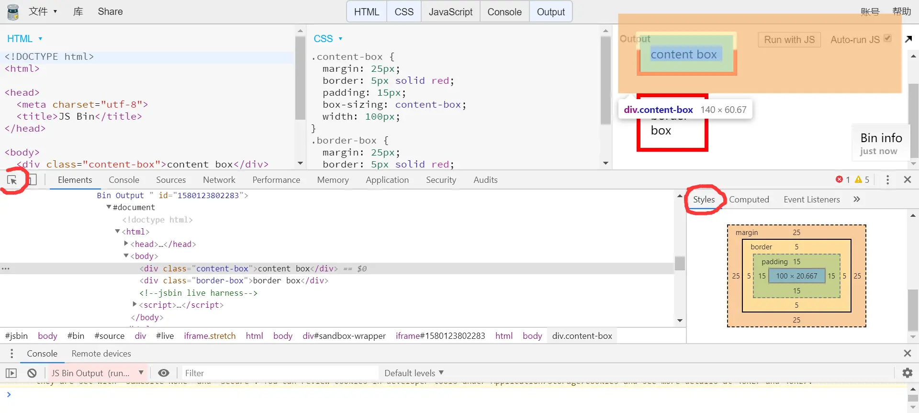Click the ellipsis beside the selected DOM row

(x=6, y=268)
